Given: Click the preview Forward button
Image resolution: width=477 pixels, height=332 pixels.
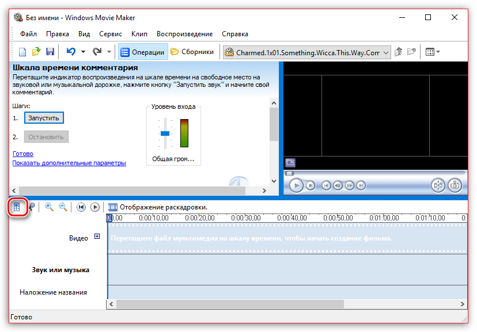Looking at the screenshot, I should coord(361,185).
